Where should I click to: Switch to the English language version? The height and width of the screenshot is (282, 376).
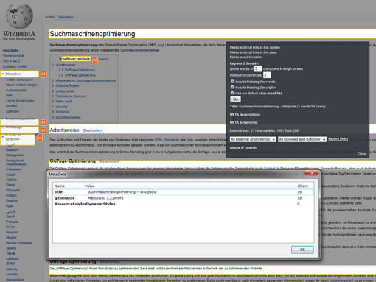[11, 195]
